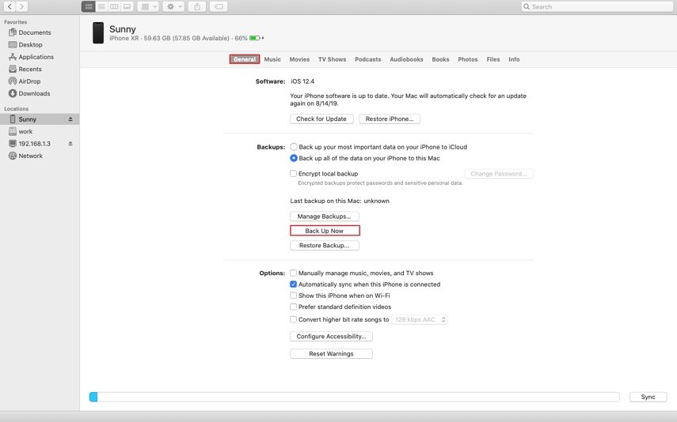The width and height of the screenshot is (677, 422).
Task: Click the Edit Tags toolbar icon
Action: (x=219, y=6)
